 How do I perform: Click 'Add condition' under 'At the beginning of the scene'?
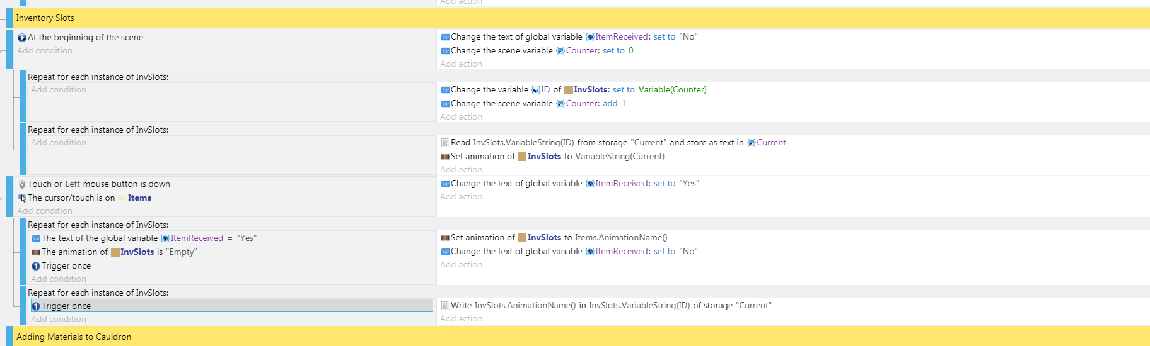[45, 51]
